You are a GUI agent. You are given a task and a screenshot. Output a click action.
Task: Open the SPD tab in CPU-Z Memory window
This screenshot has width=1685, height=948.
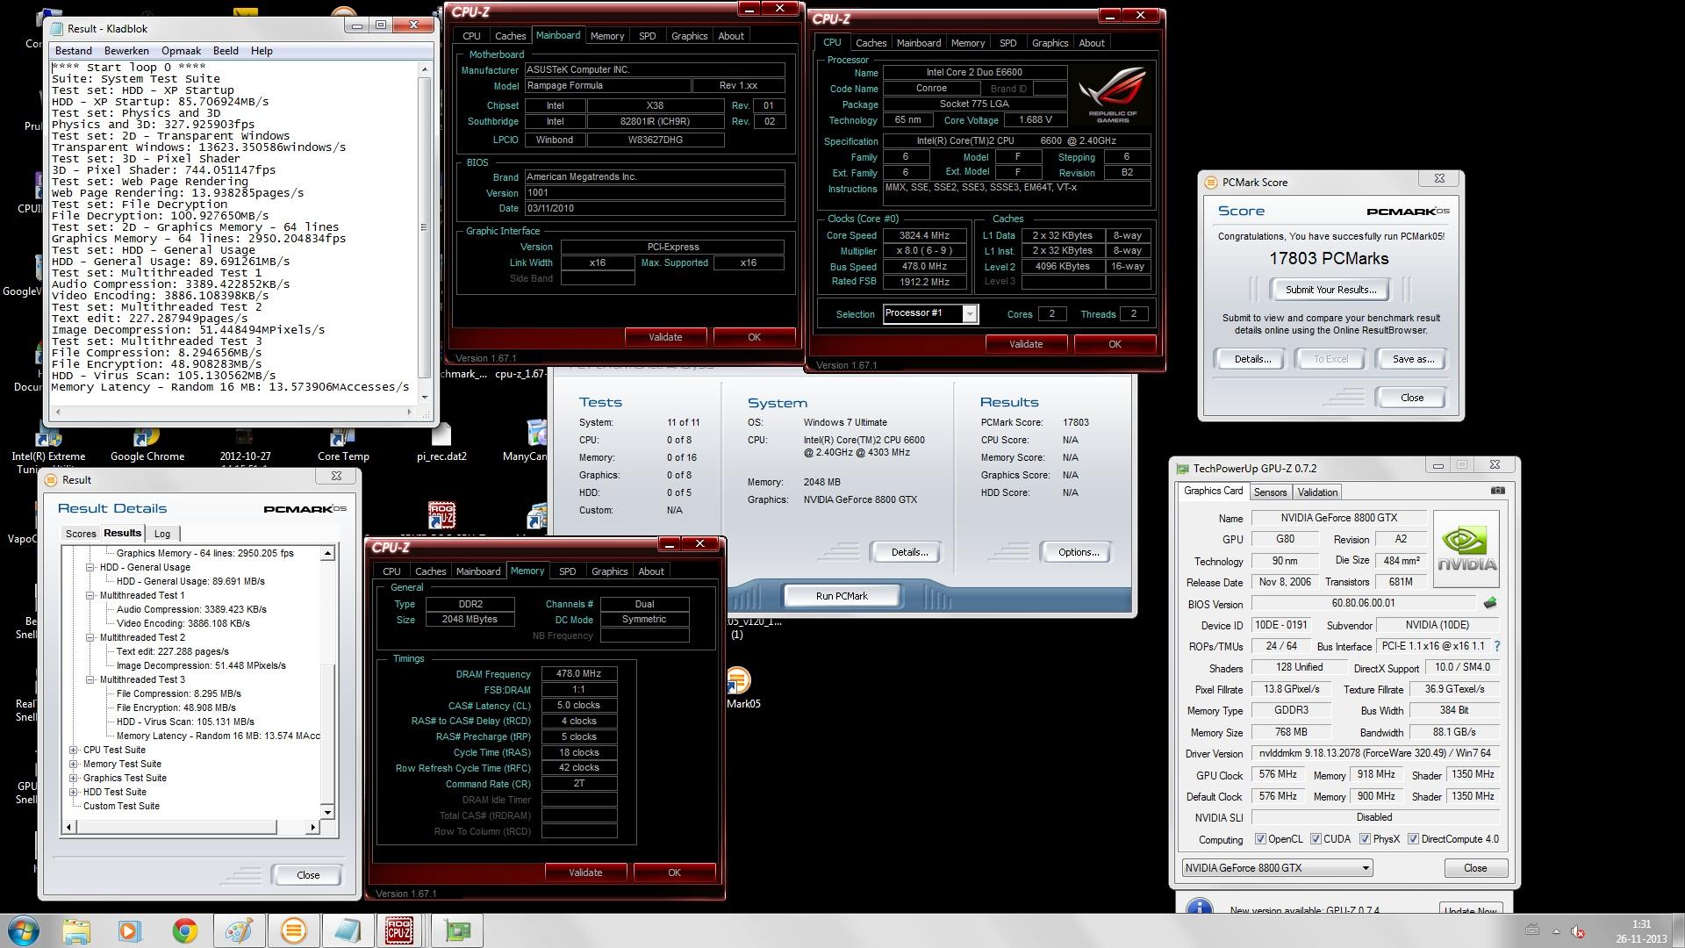coord(568,571)
